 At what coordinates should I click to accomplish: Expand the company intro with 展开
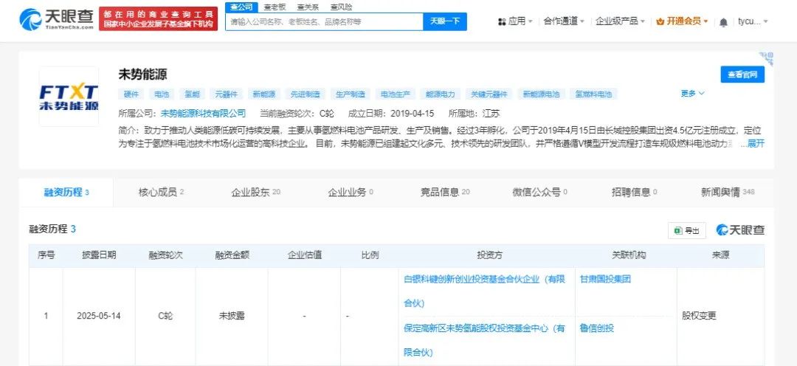756,144
